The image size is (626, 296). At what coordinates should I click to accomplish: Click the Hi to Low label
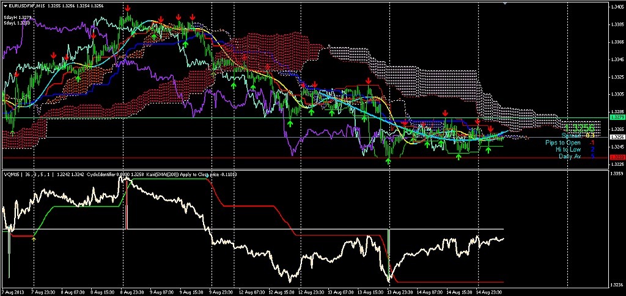[569, 149]
